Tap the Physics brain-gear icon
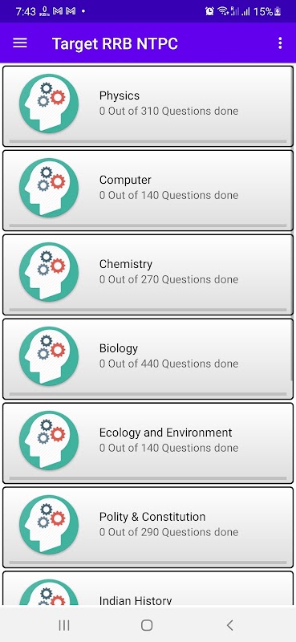The height and width of the screenshot is (642, 296). click(x=49, y=104)
